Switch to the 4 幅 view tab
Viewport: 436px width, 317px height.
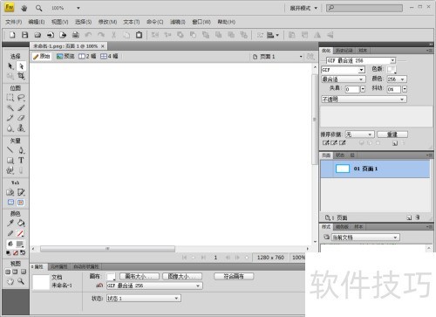point(109,56)
